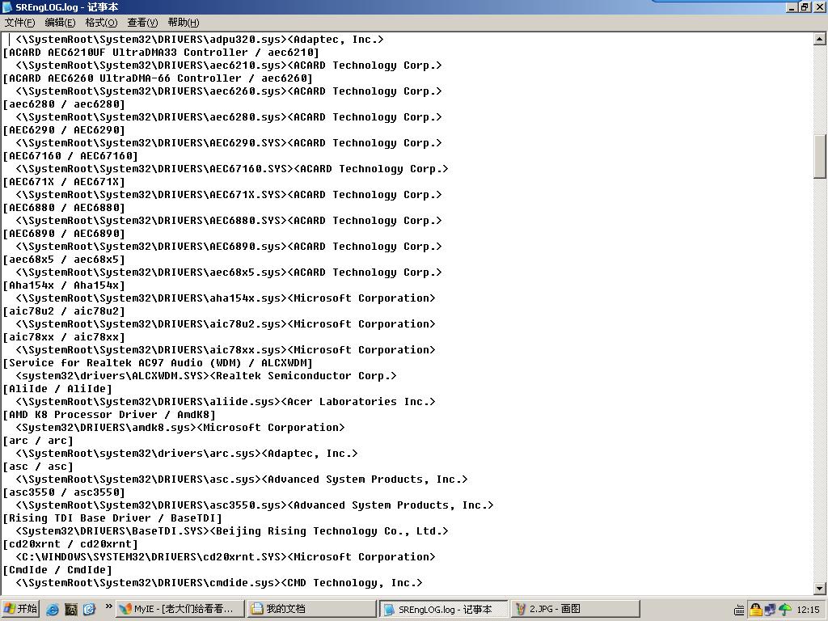Click the ACARD AEC6210UF UltraDMA33 Controller line

(x=161, y=53)
